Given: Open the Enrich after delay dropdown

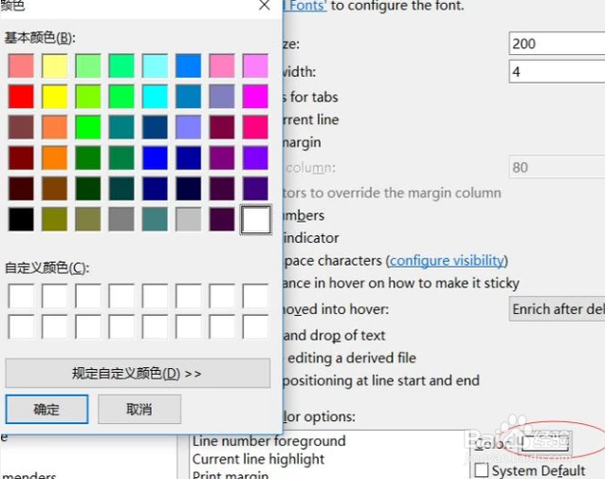Looking at the screenshot, I should pos(557,309).
